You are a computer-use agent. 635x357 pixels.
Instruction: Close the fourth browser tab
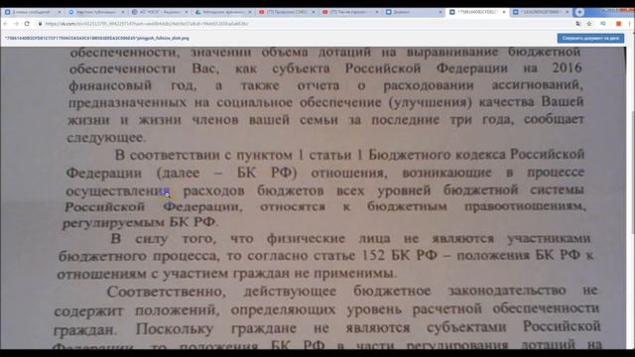(249, 12)
